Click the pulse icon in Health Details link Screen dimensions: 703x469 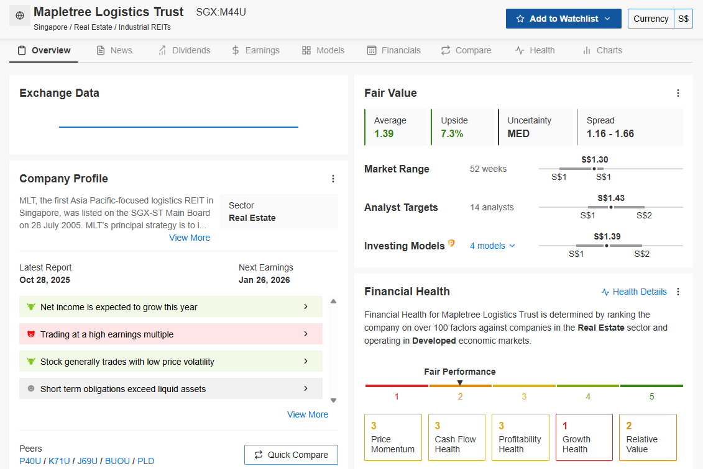[x=605, y=292]
